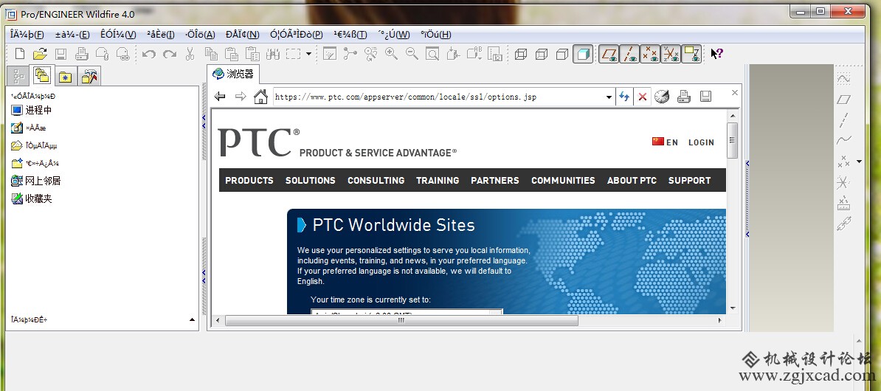Screen dimensions: 881x391
Task: Click the Zoom Out magnifier icon
Action: click(412, 54)
